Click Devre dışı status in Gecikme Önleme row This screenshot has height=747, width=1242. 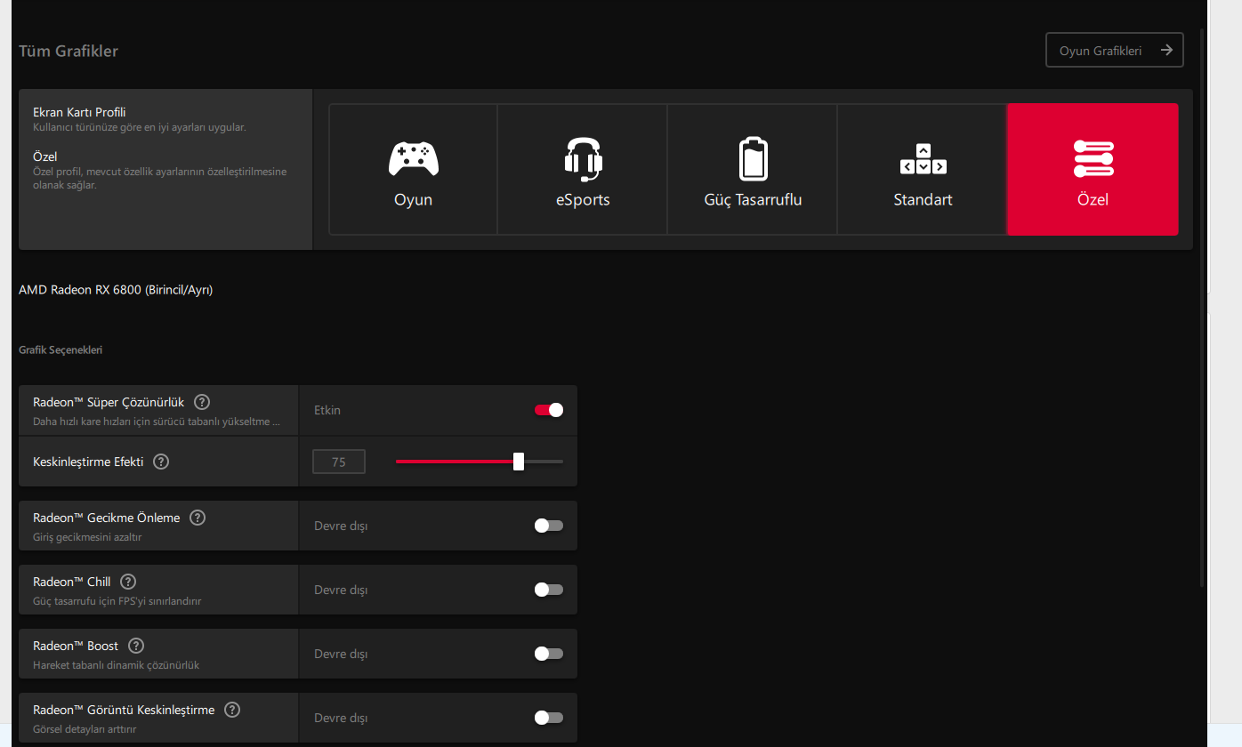tap(341, 526)
